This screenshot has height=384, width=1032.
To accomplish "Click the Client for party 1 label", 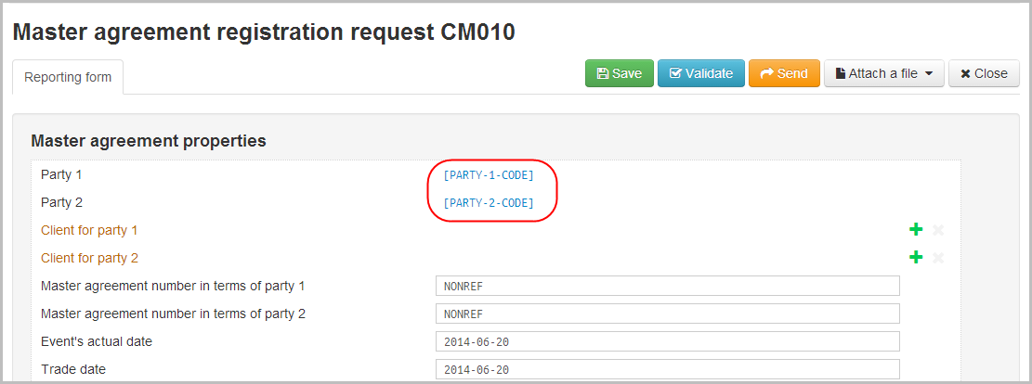I will [x=89, y=230].
